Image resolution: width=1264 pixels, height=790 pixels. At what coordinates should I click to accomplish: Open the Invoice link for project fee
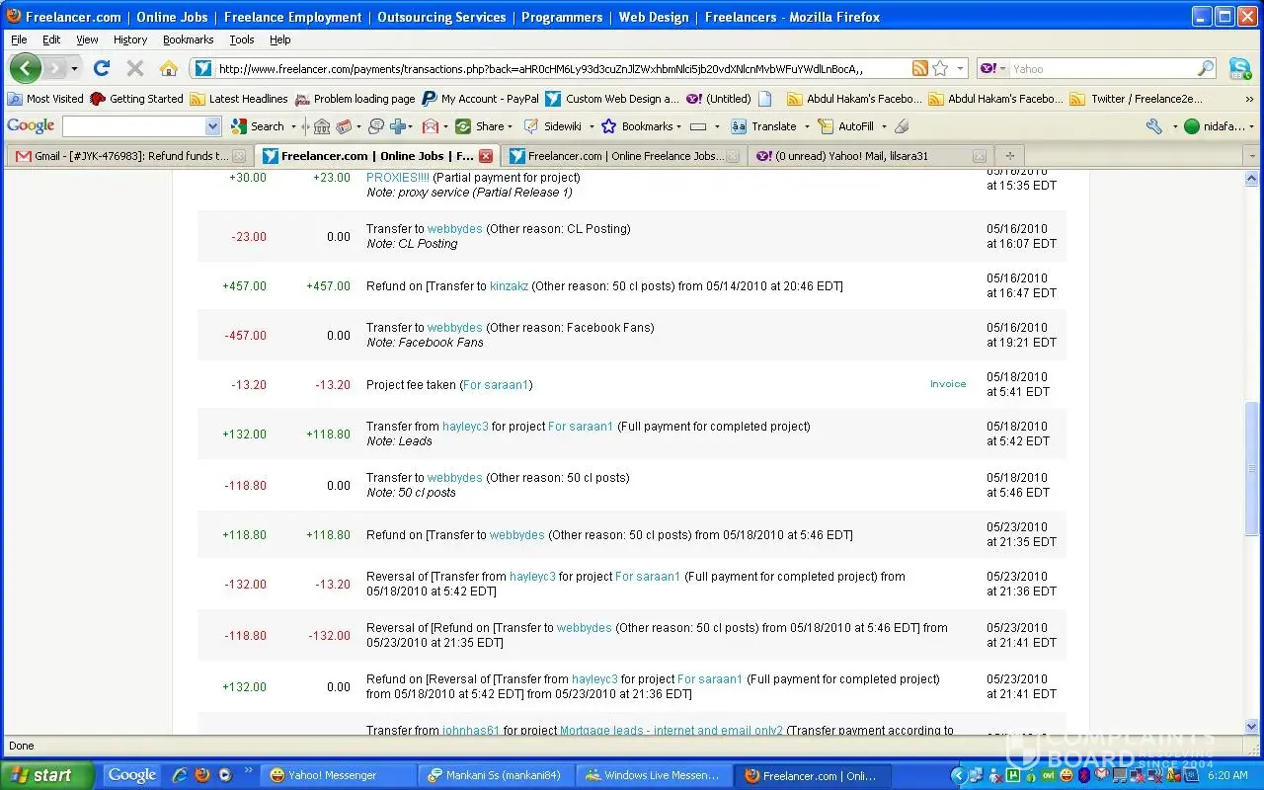click(947, 384)
